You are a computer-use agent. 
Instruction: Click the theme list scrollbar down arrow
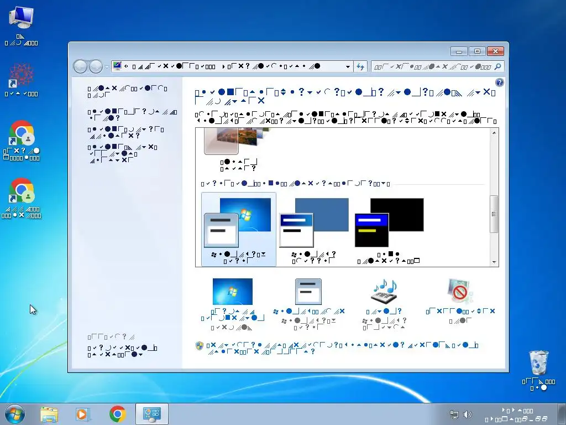point(494,262)
